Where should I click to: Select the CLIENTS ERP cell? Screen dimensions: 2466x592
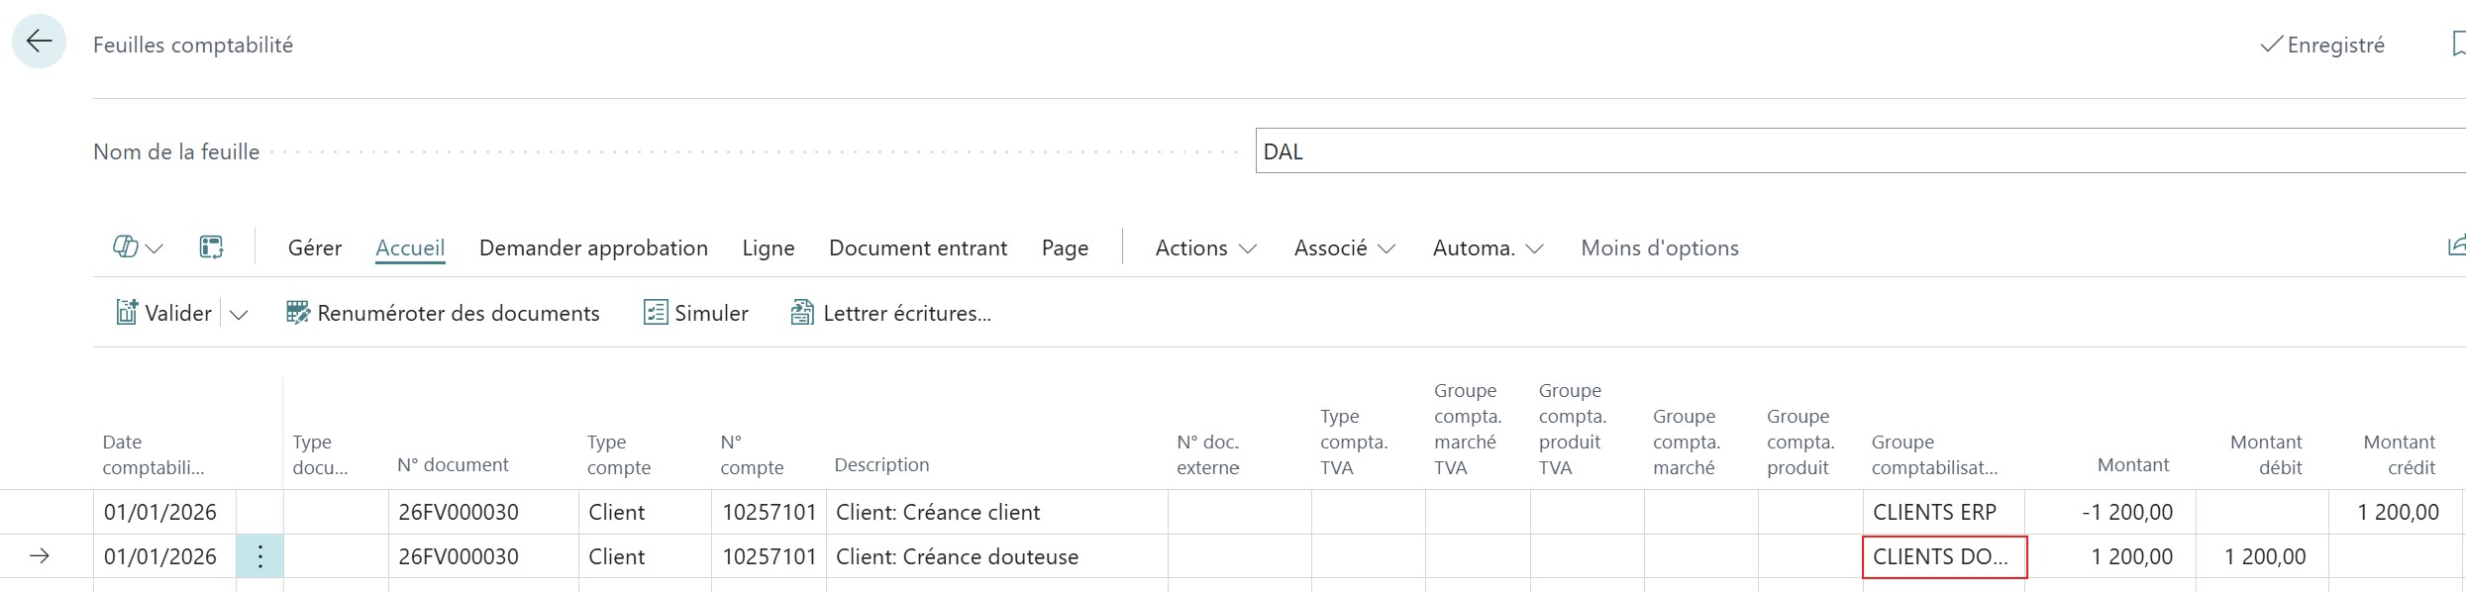click(1942, 513)
